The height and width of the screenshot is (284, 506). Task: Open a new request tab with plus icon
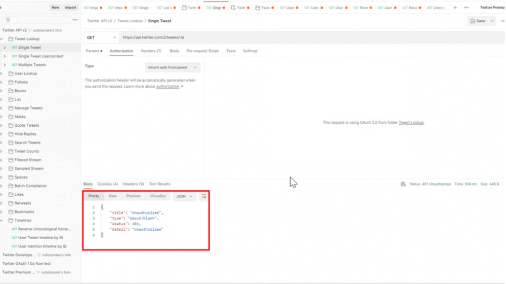(x=455, y=7)
